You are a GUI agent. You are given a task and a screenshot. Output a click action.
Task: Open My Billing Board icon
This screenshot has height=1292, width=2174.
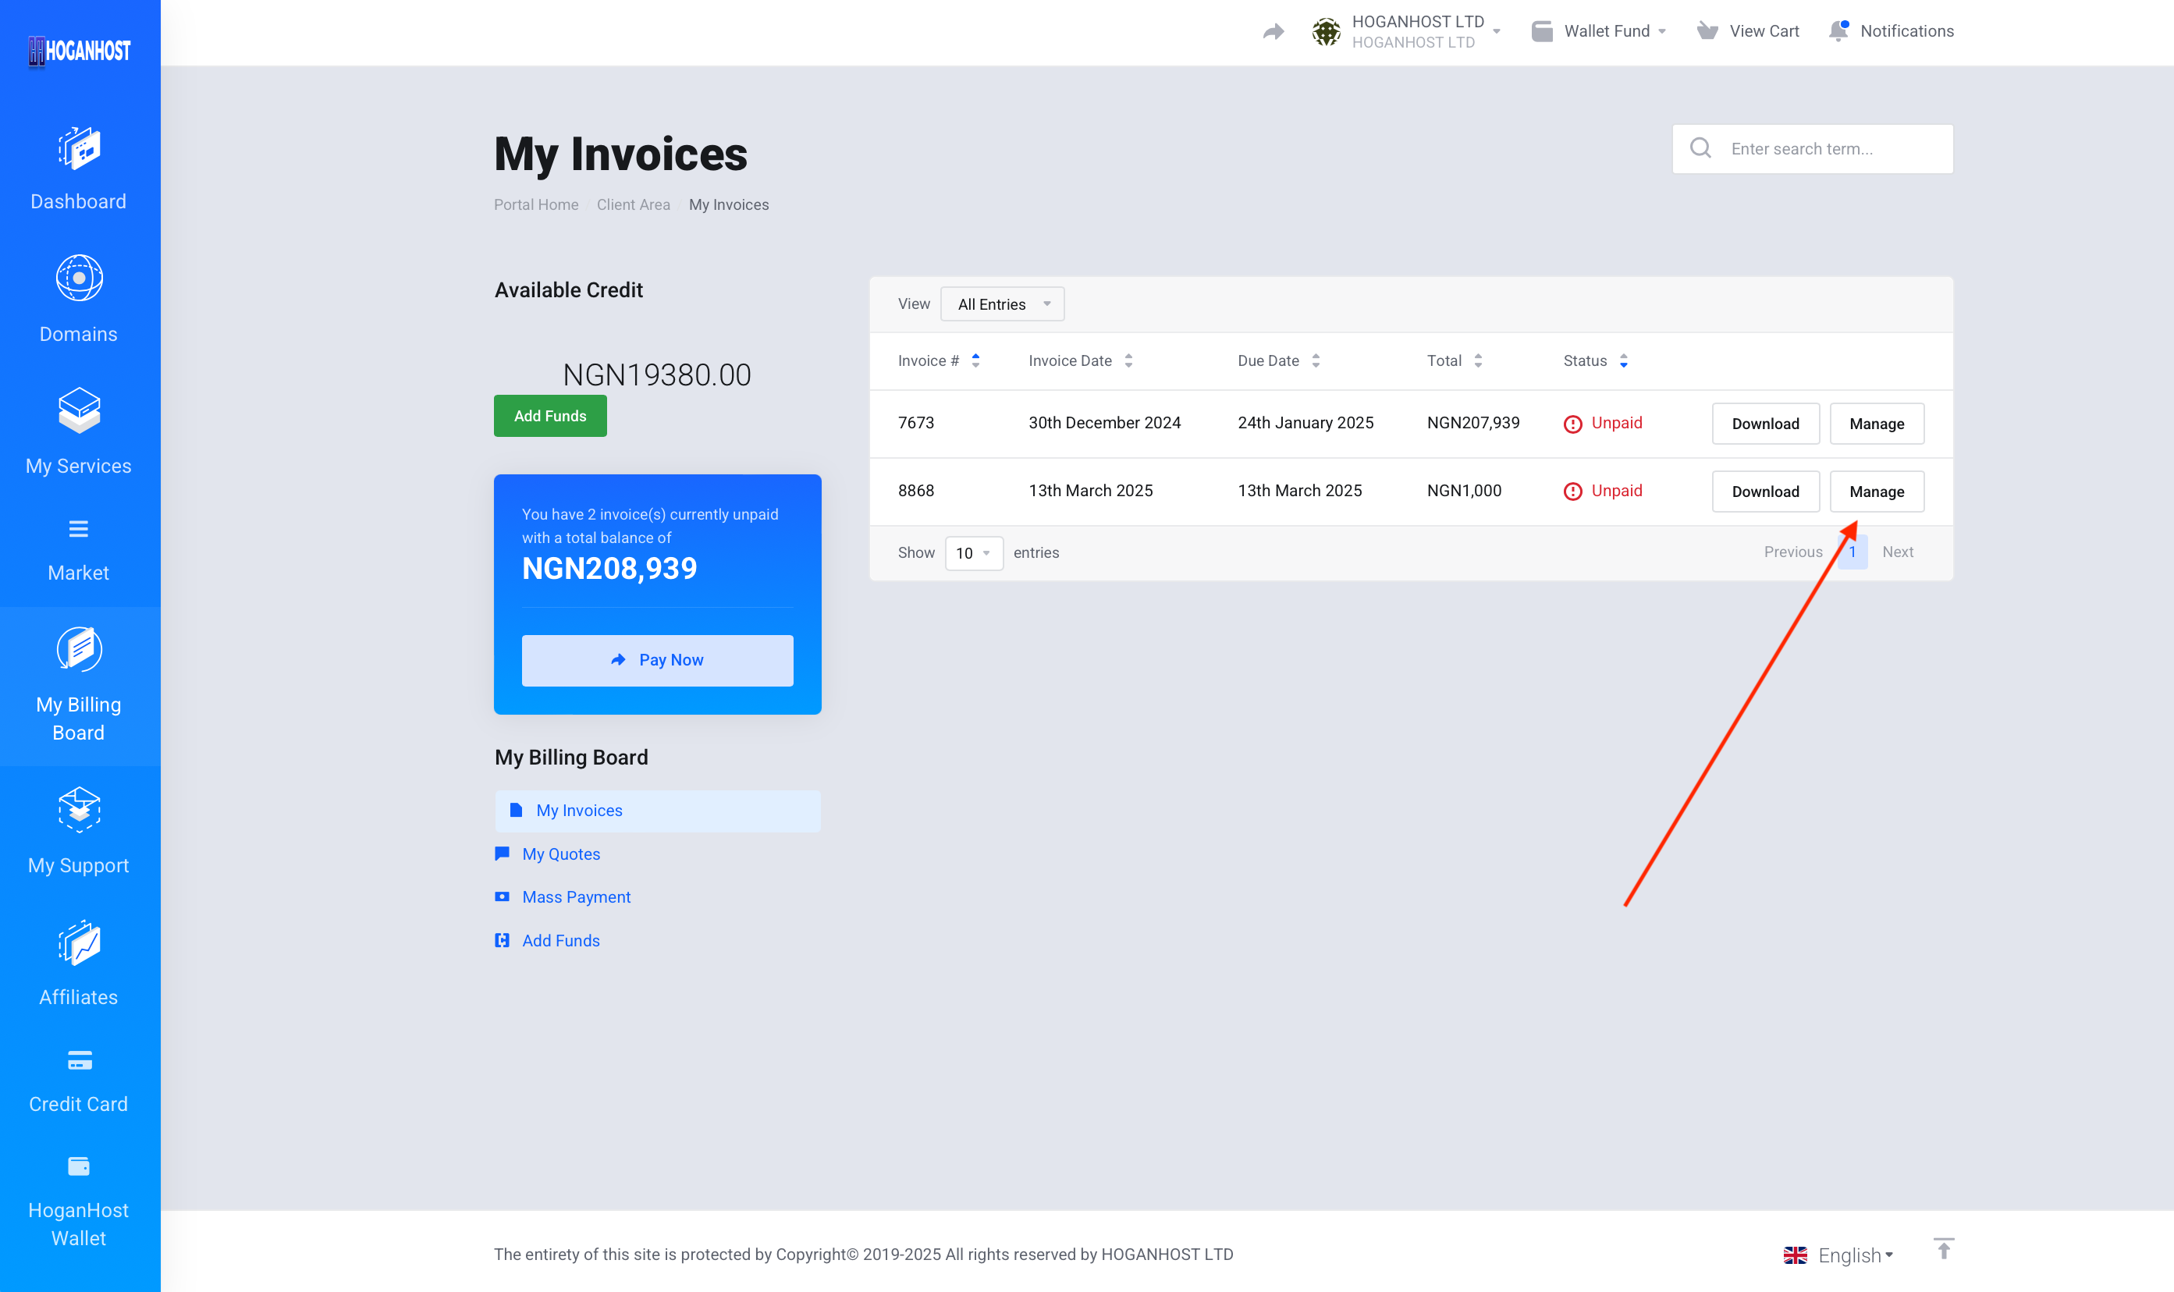tap(80, 648)
